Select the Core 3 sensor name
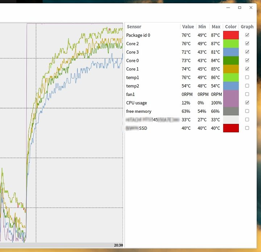This screenshot has width=261, height=252. pos(132,52)
